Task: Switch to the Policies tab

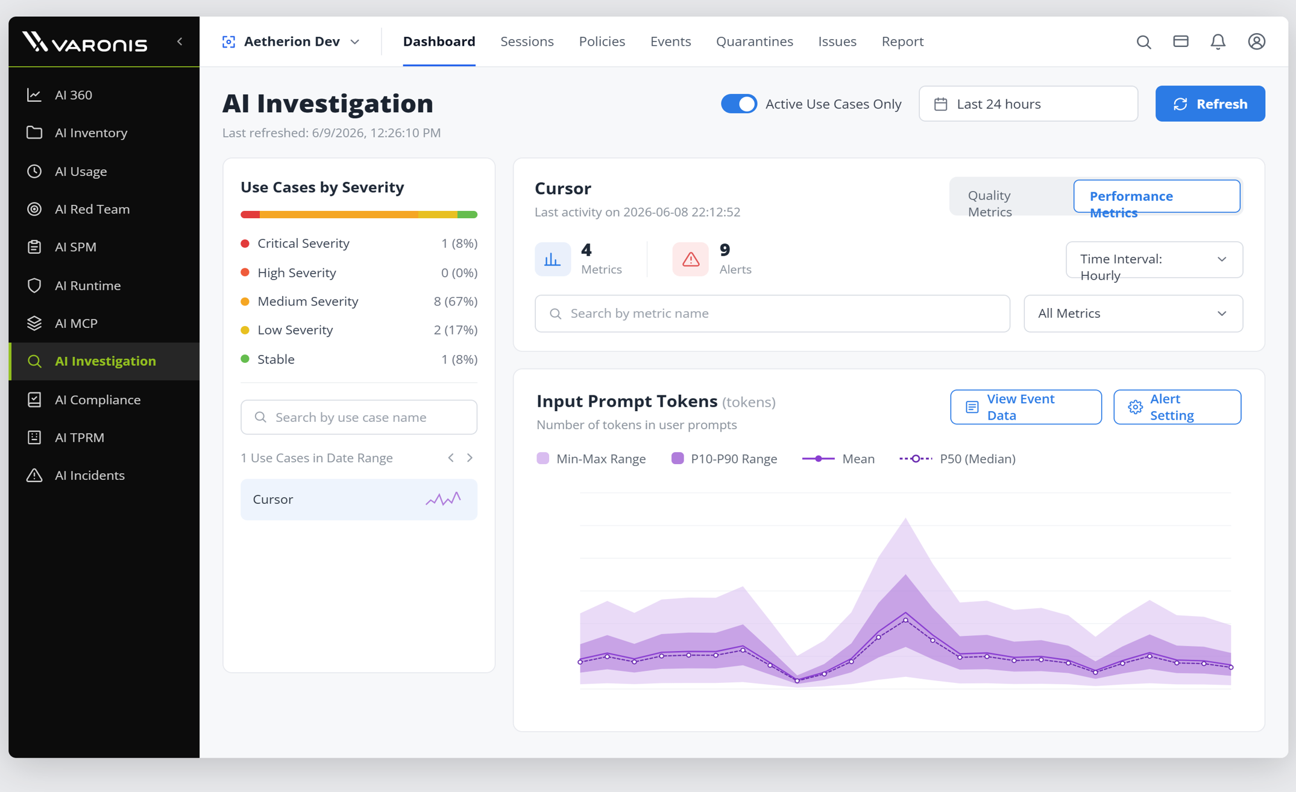Action: 602,42
